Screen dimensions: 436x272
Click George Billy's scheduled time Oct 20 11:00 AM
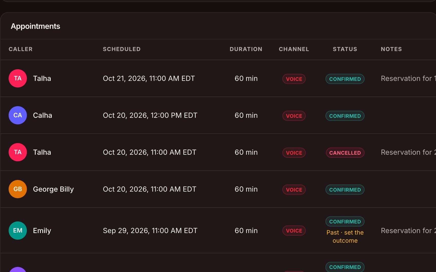click(x=150, y=189)
